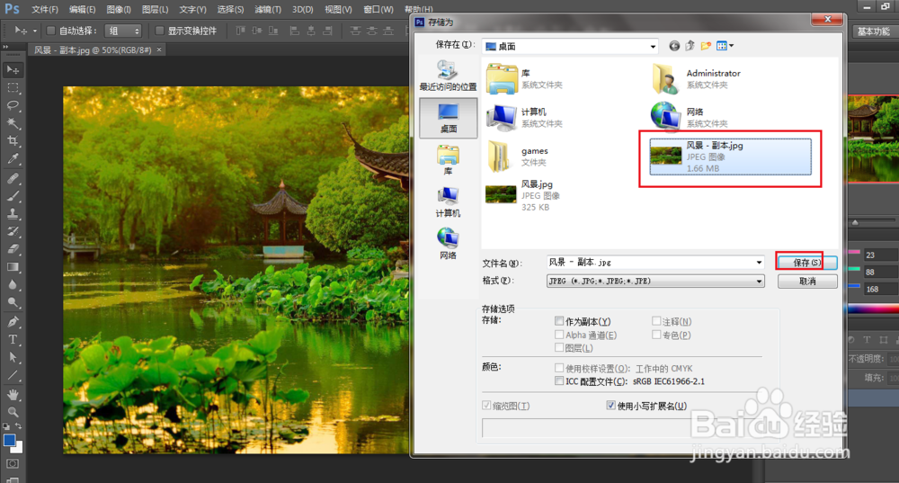Viewport: 899px width, 483px height.
Task: Click the foreground blue color swatch
Action: point(9,440)
